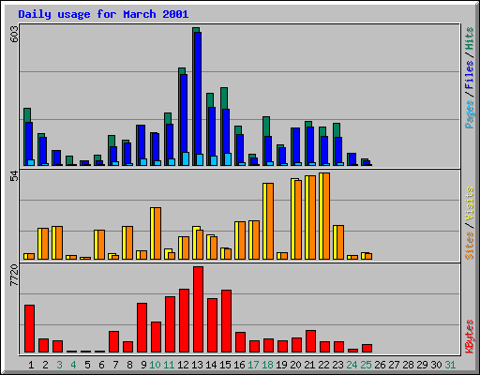Click the Pages legend label
This screenshot has height=375, width=480.
point(469,114)
